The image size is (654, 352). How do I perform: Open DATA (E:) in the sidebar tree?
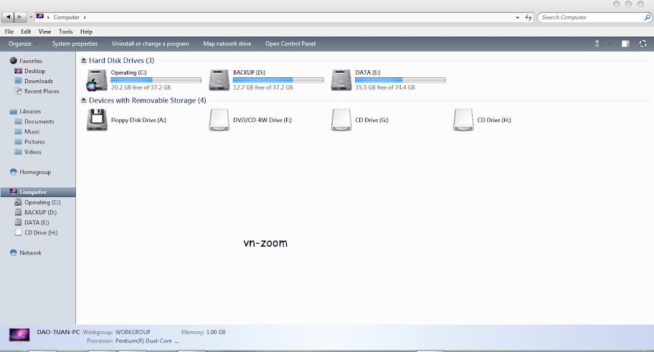coord(37,222)
